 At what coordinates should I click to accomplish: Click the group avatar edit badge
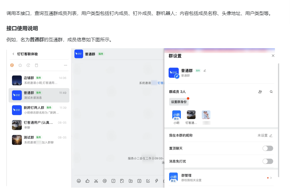click(177, 76)
